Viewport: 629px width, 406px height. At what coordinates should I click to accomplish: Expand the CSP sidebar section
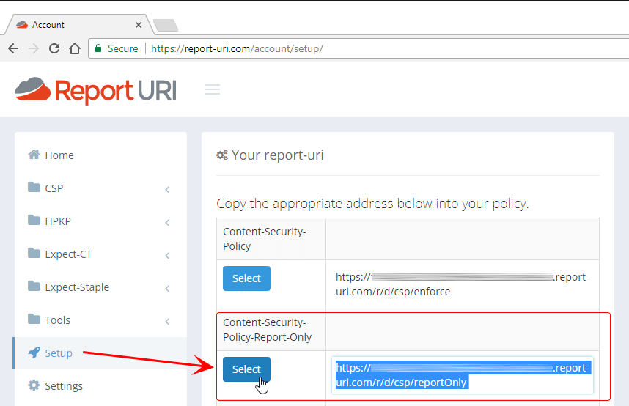click(100, 188)
